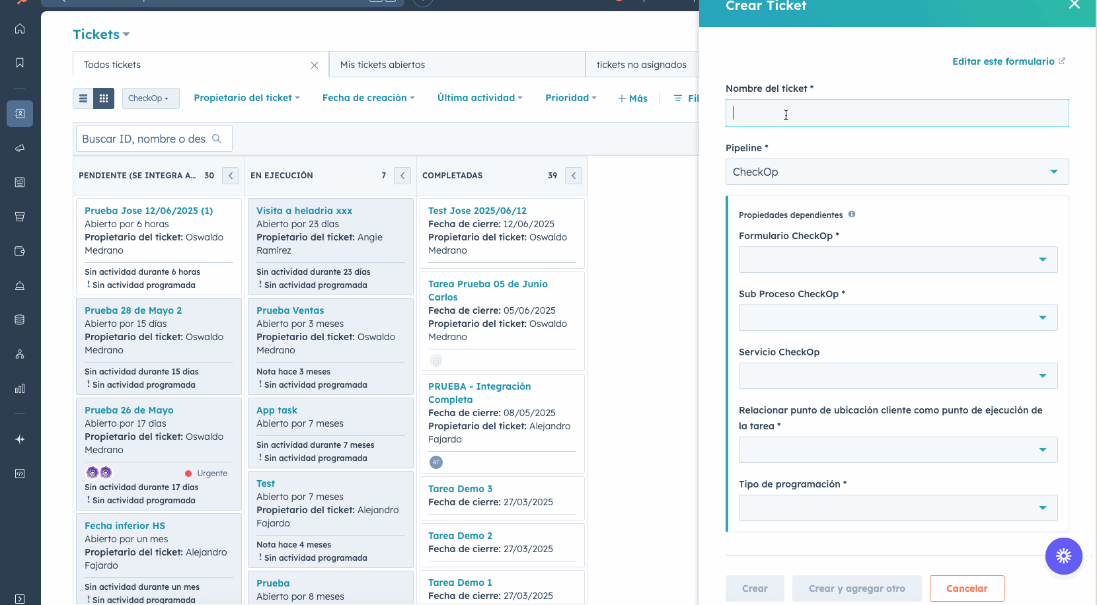Click the search magnifier icon
This screenshot has width=1097, height=605.
pos(217,139)
